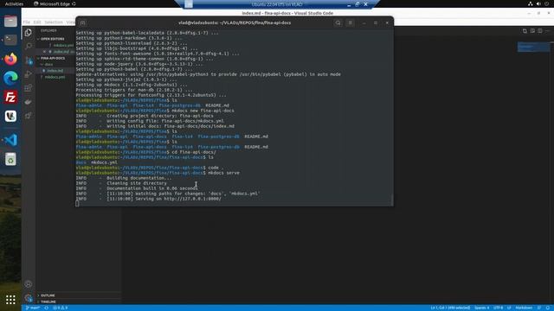Screen dimensions: 554x311
Task: Click the terminal window title text
Action: 235,23
